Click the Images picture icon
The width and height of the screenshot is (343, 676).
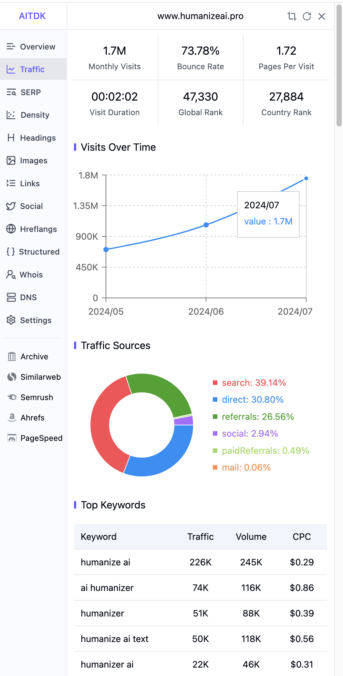click(11, 160)
